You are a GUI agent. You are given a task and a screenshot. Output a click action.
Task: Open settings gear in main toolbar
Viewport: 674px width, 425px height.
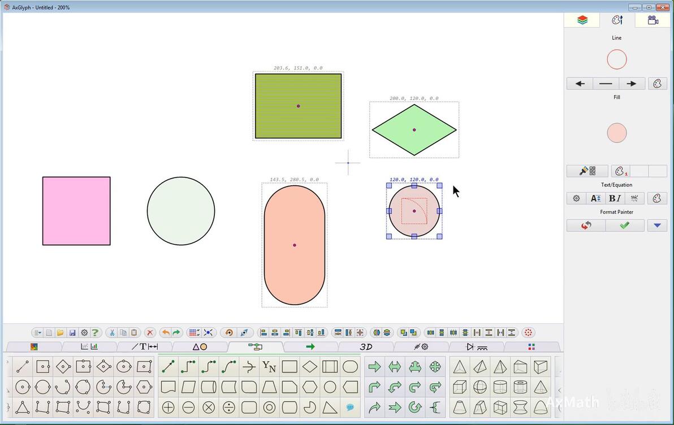(84, 333)
